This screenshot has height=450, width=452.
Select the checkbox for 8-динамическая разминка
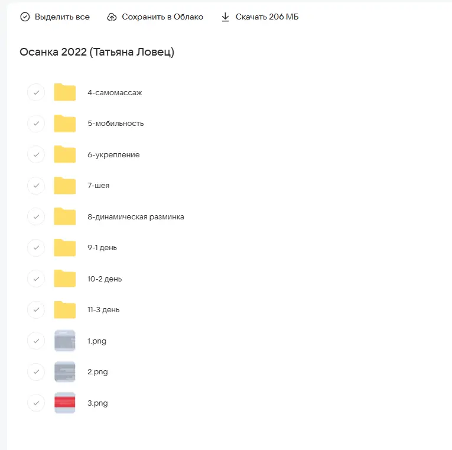[36, 217]
